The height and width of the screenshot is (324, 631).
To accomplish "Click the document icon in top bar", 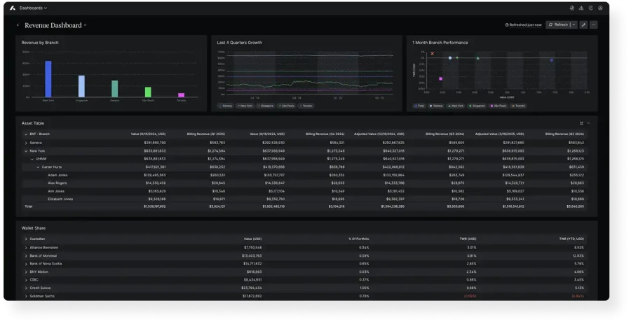I will click(572, 8).
